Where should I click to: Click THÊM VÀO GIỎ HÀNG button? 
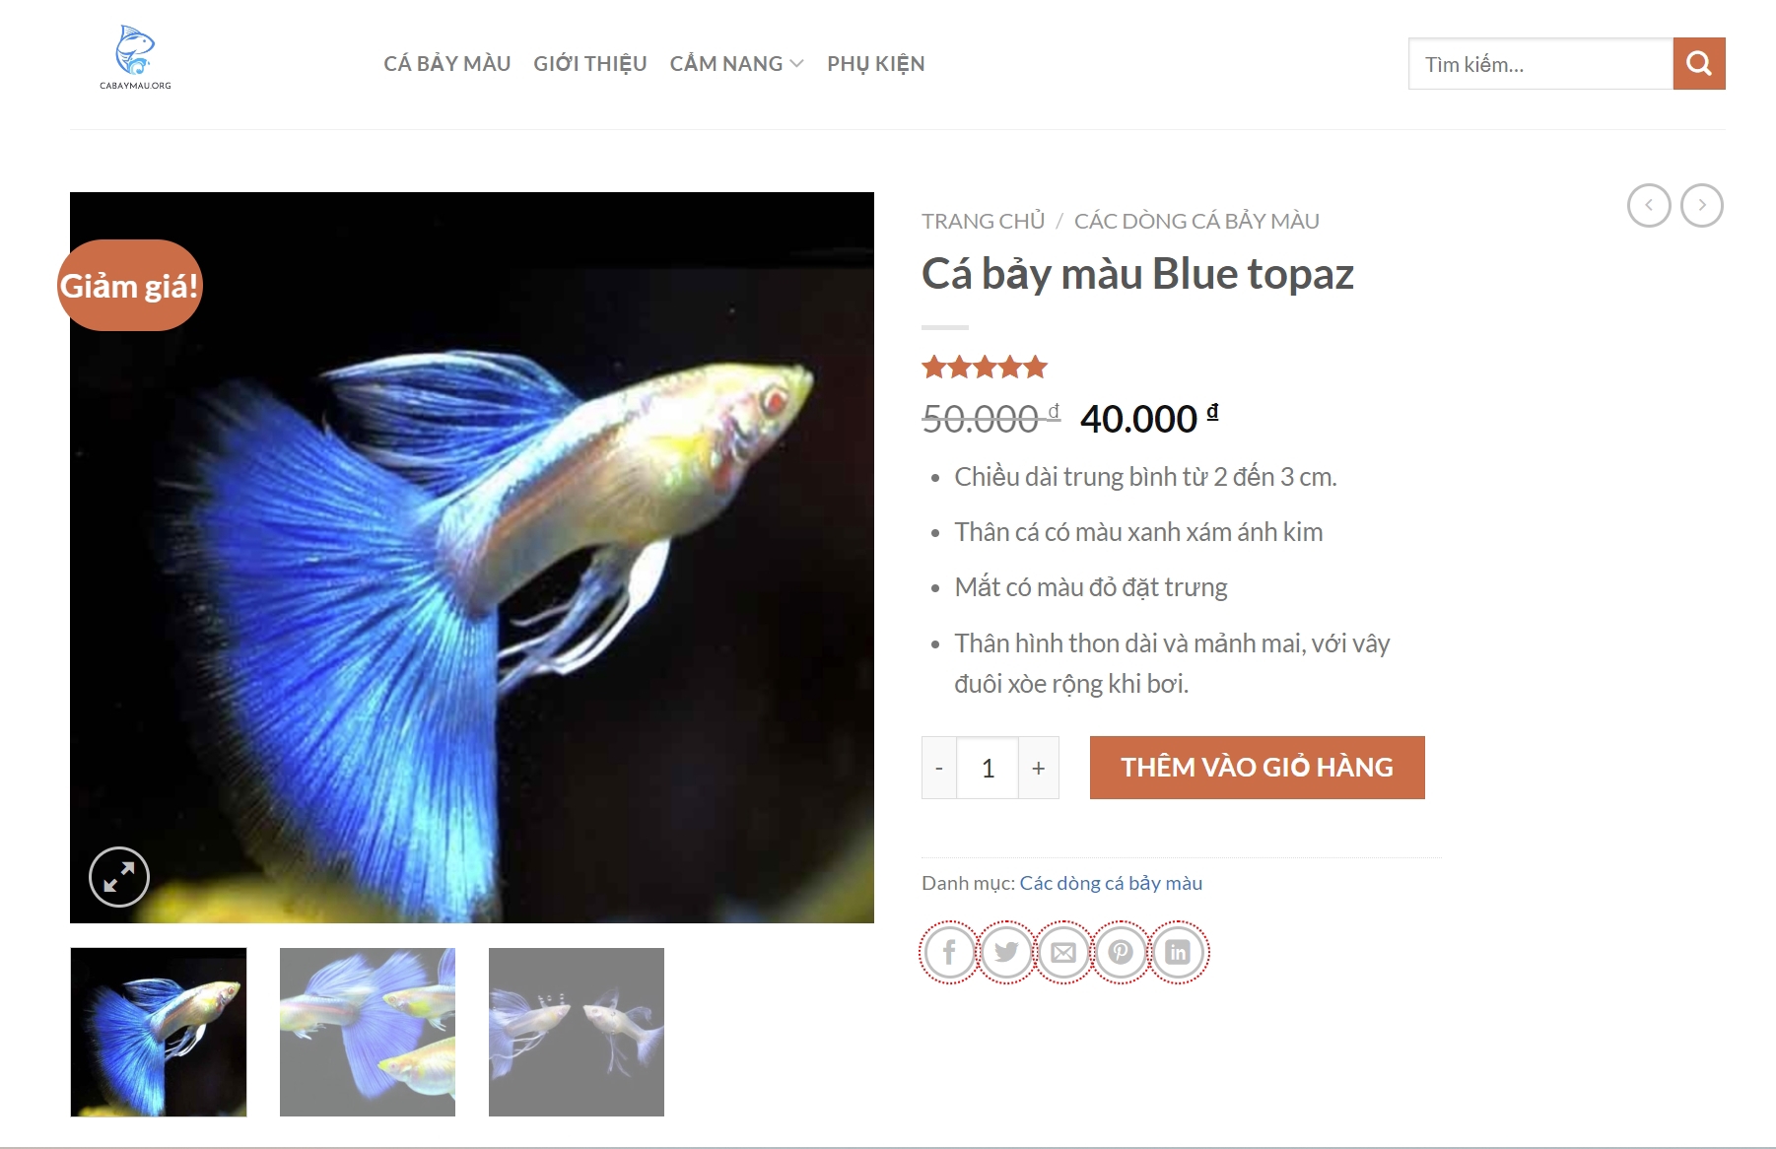(1258, 768)
